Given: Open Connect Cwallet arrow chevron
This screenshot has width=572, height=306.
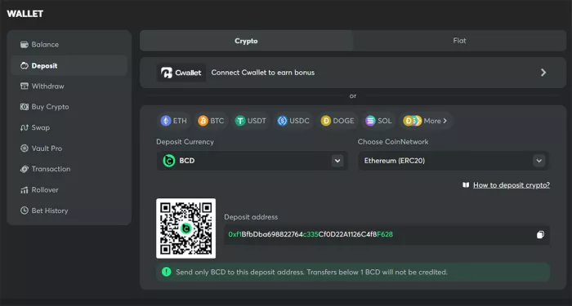Looking at the screenshot, I should click(x=543, y=73).
